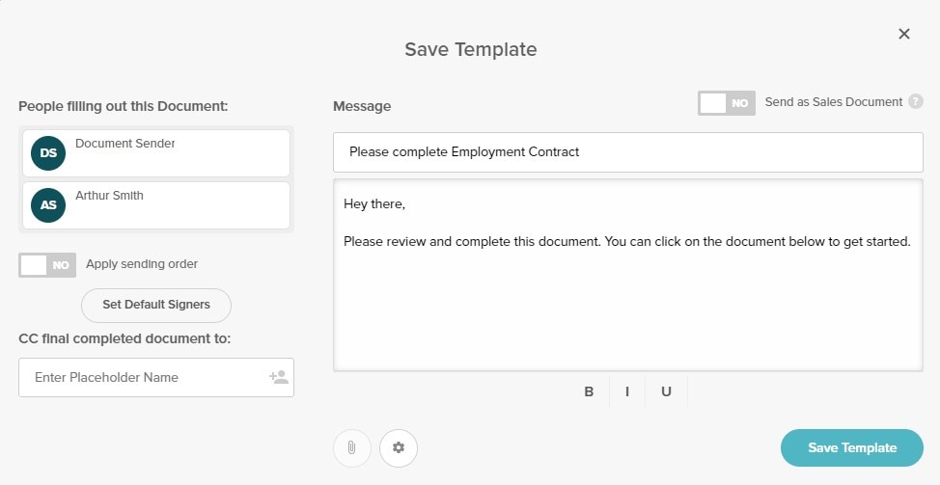Click the Send as Sales Document label
The image size is (940, 485).
point(833,102)
